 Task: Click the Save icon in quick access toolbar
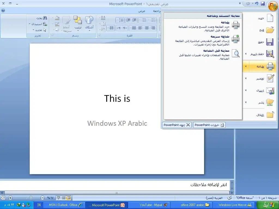(x=263, y=4)
